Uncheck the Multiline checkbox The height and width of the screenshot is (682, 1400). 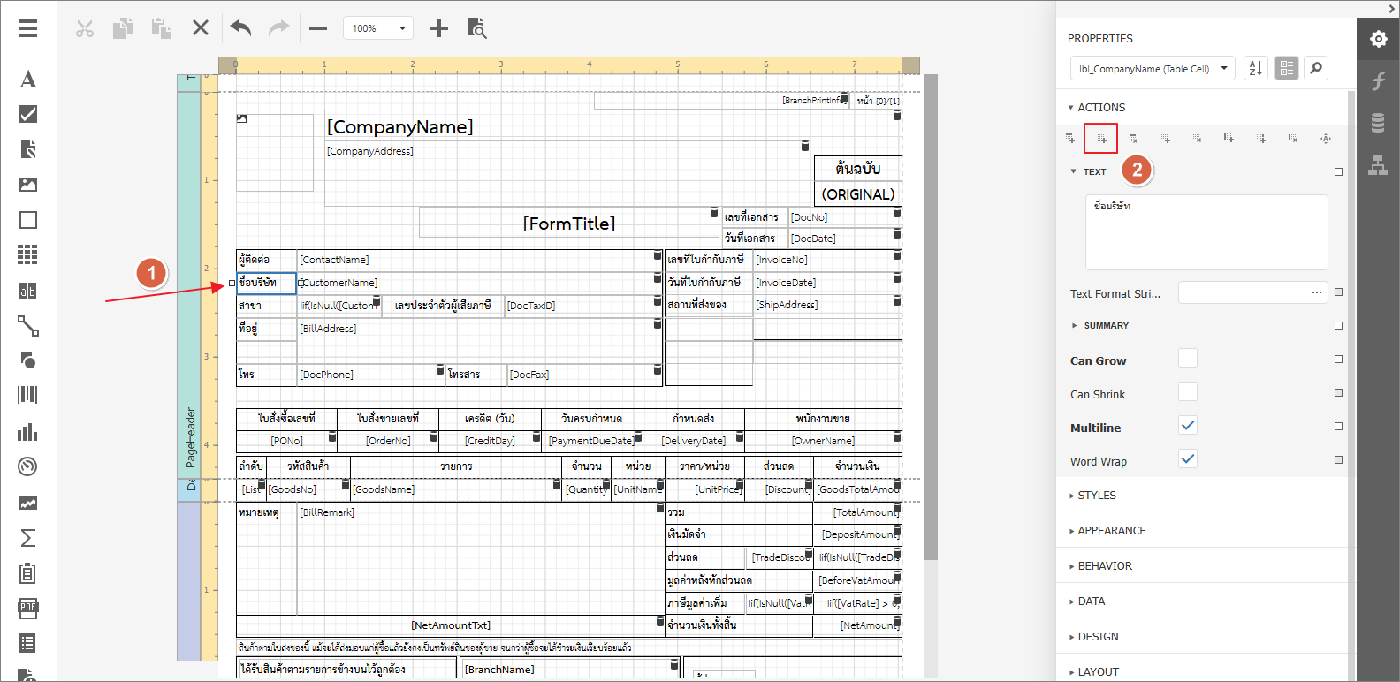1188,425
